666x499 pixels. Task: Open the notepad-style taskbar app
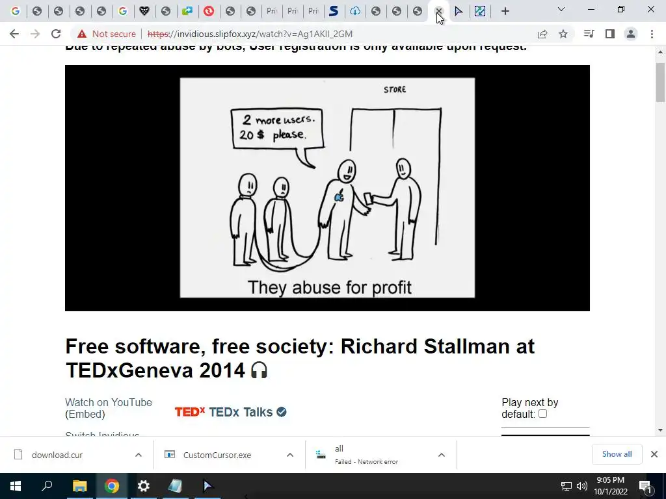175,486
